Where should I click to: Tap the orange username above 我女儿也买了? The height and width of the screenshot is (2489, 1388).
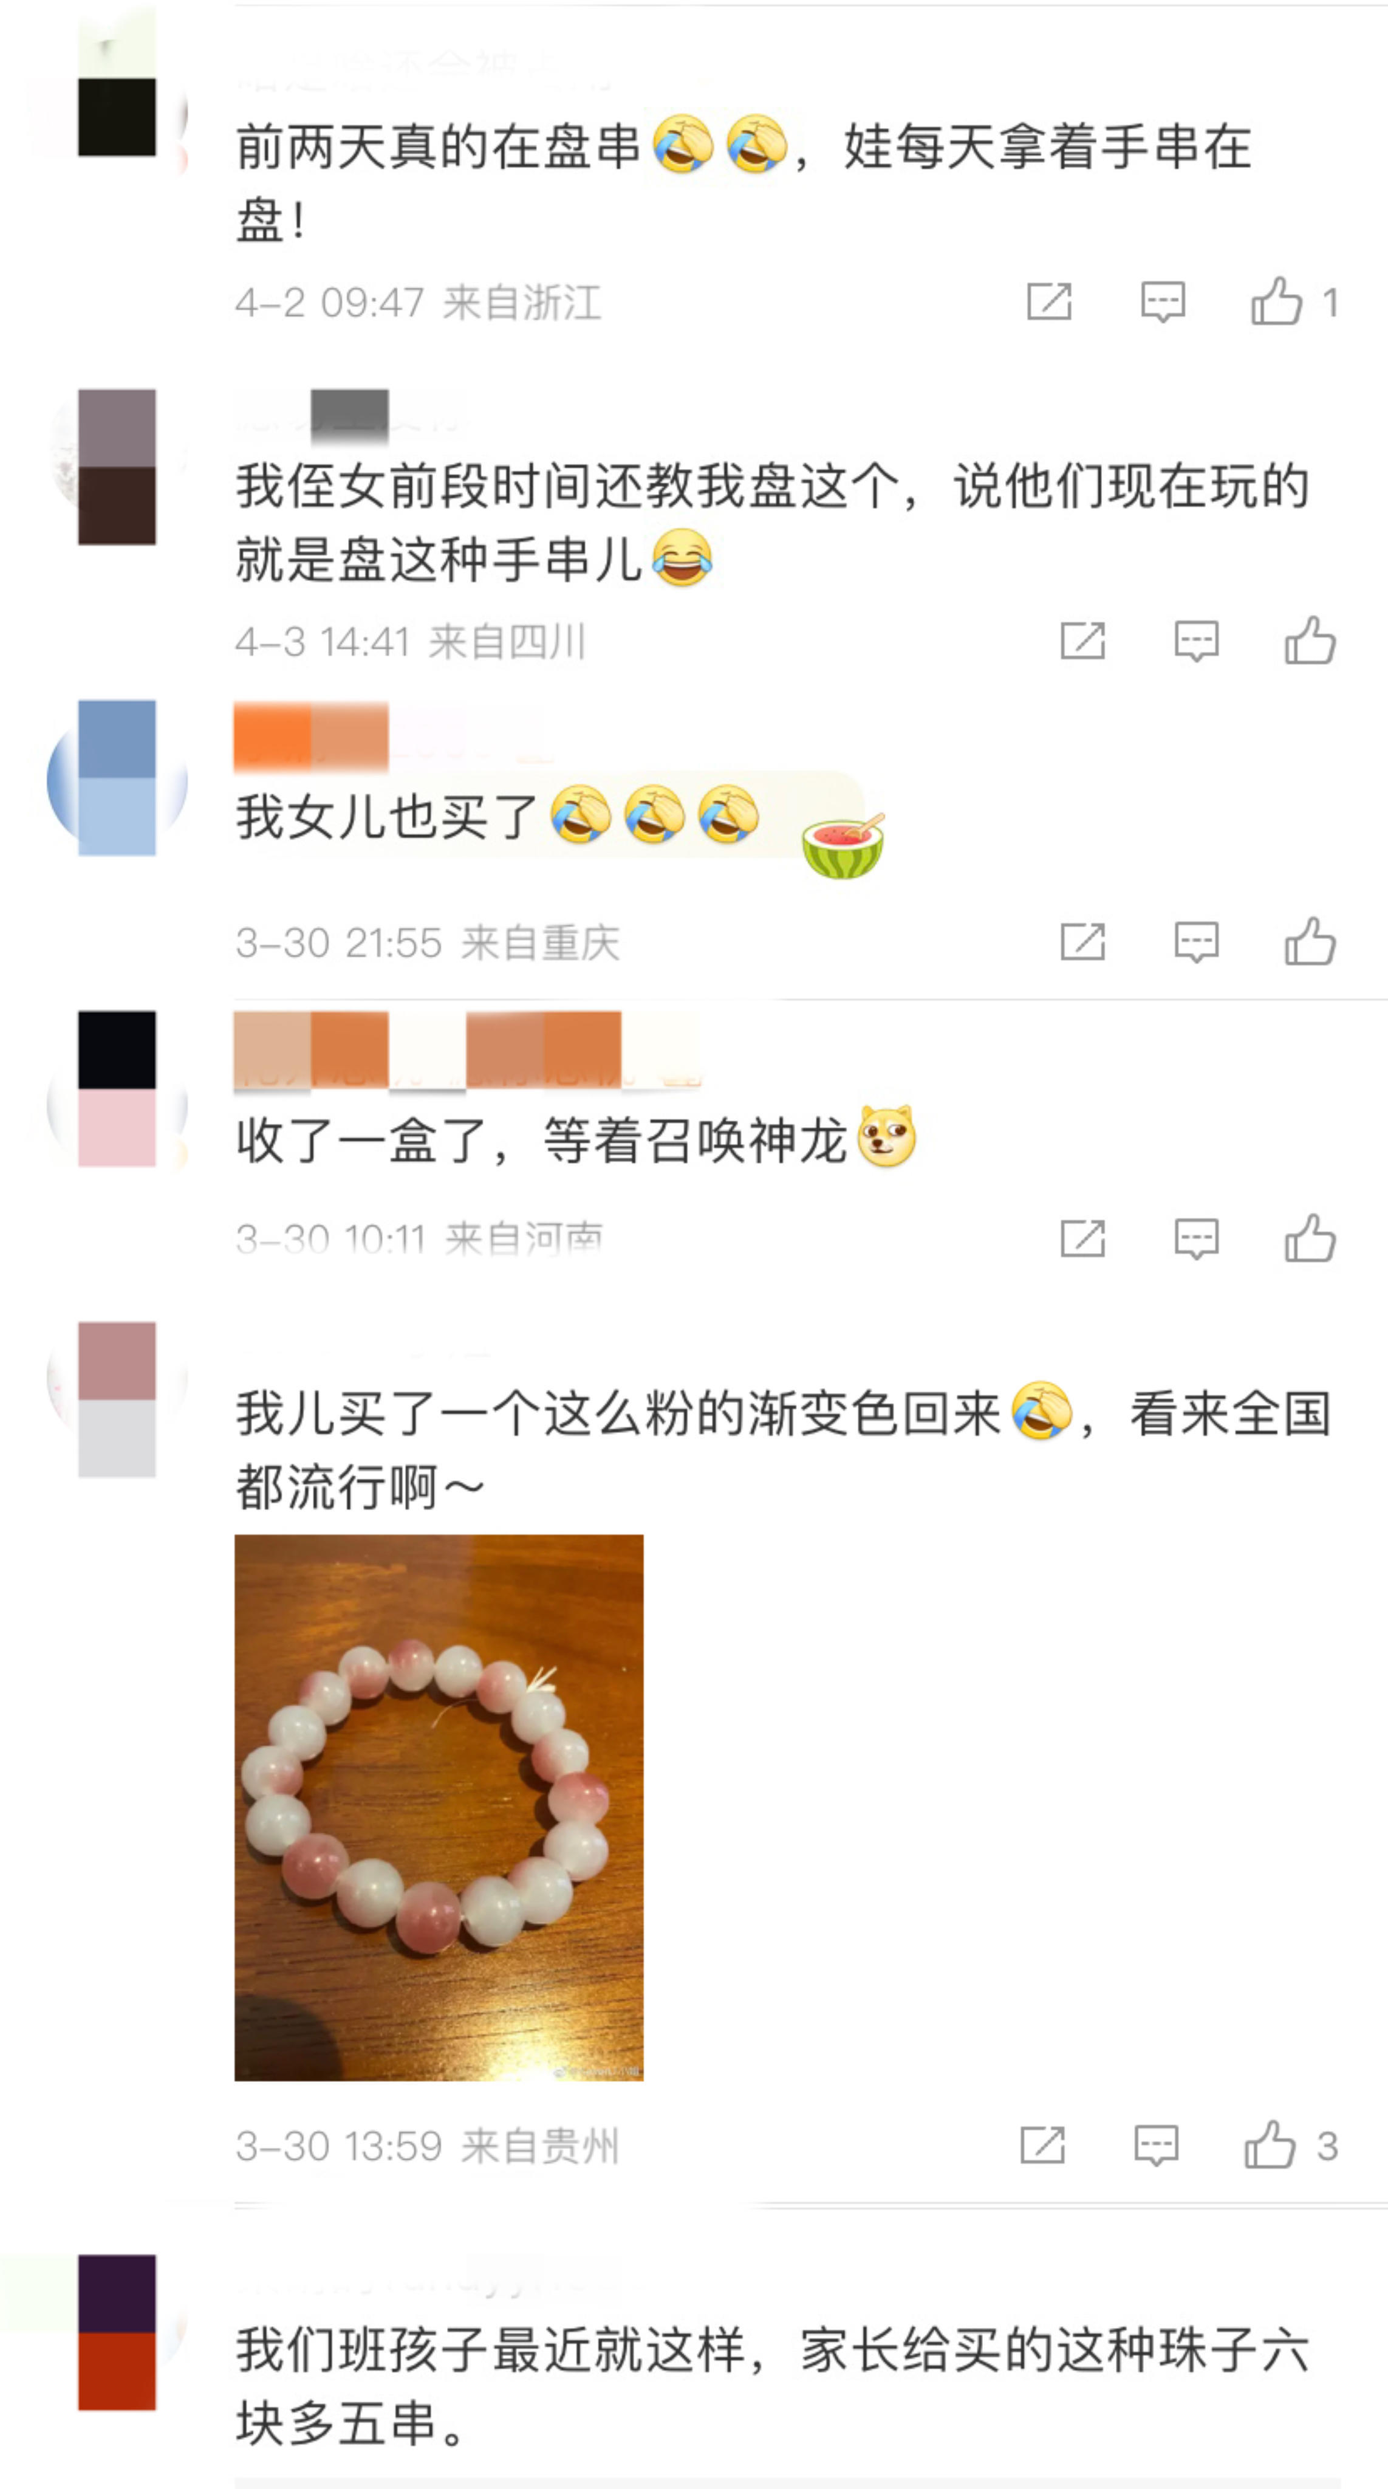tap(311, 737)
